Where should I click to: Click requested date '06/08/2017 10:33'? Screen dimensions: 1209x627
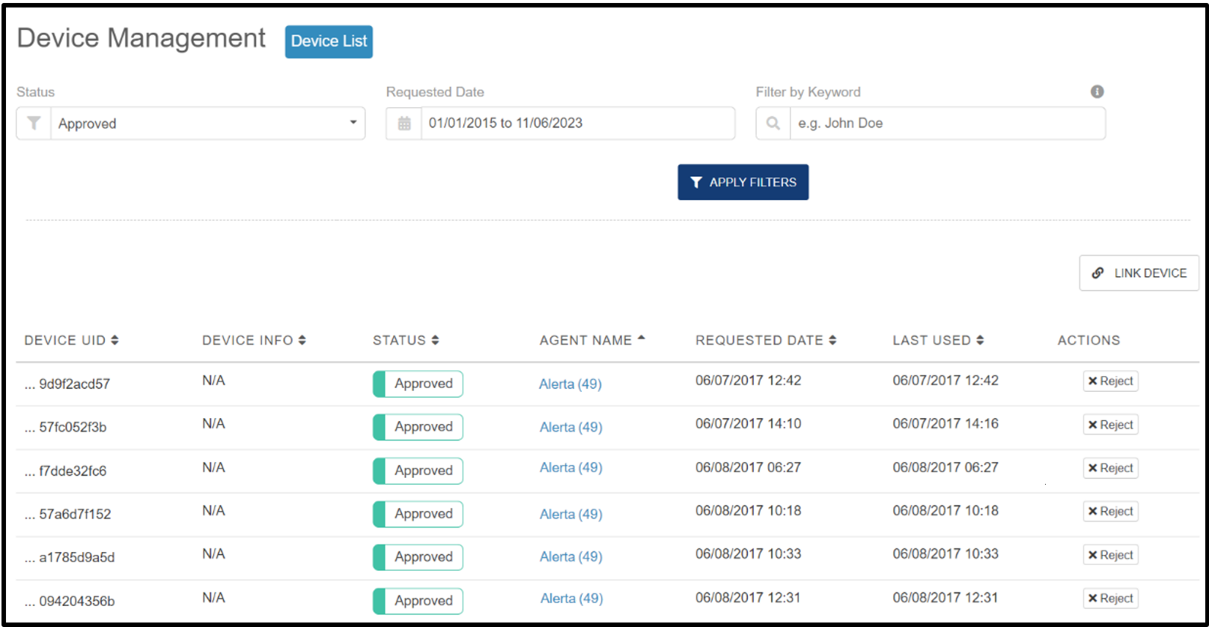pos(748,554)
